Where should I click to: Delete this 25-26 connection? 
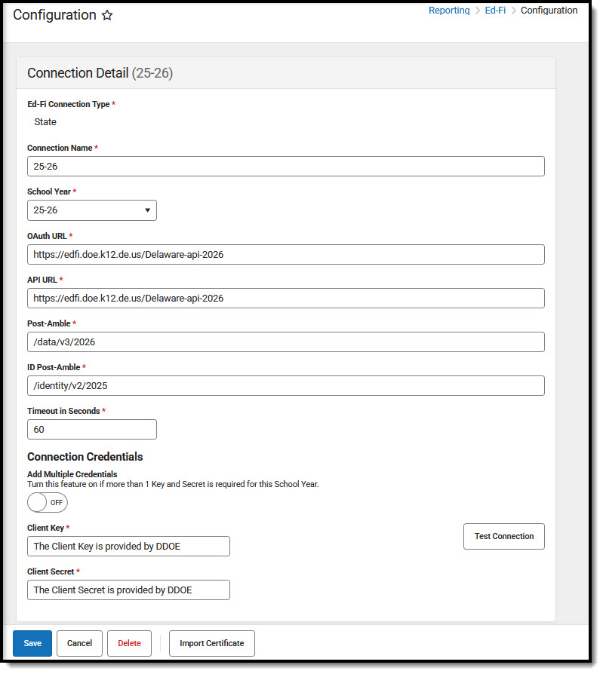(x=129, y=643)
